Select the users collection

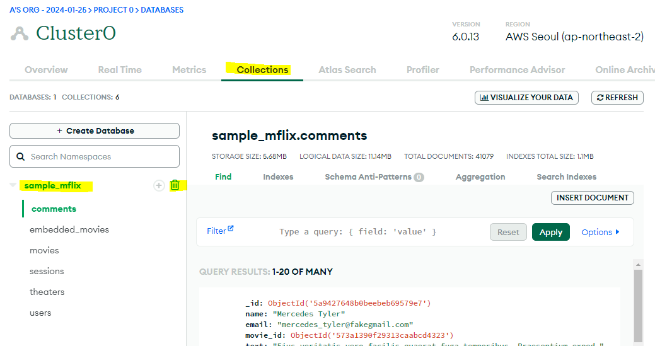(40, 313)
